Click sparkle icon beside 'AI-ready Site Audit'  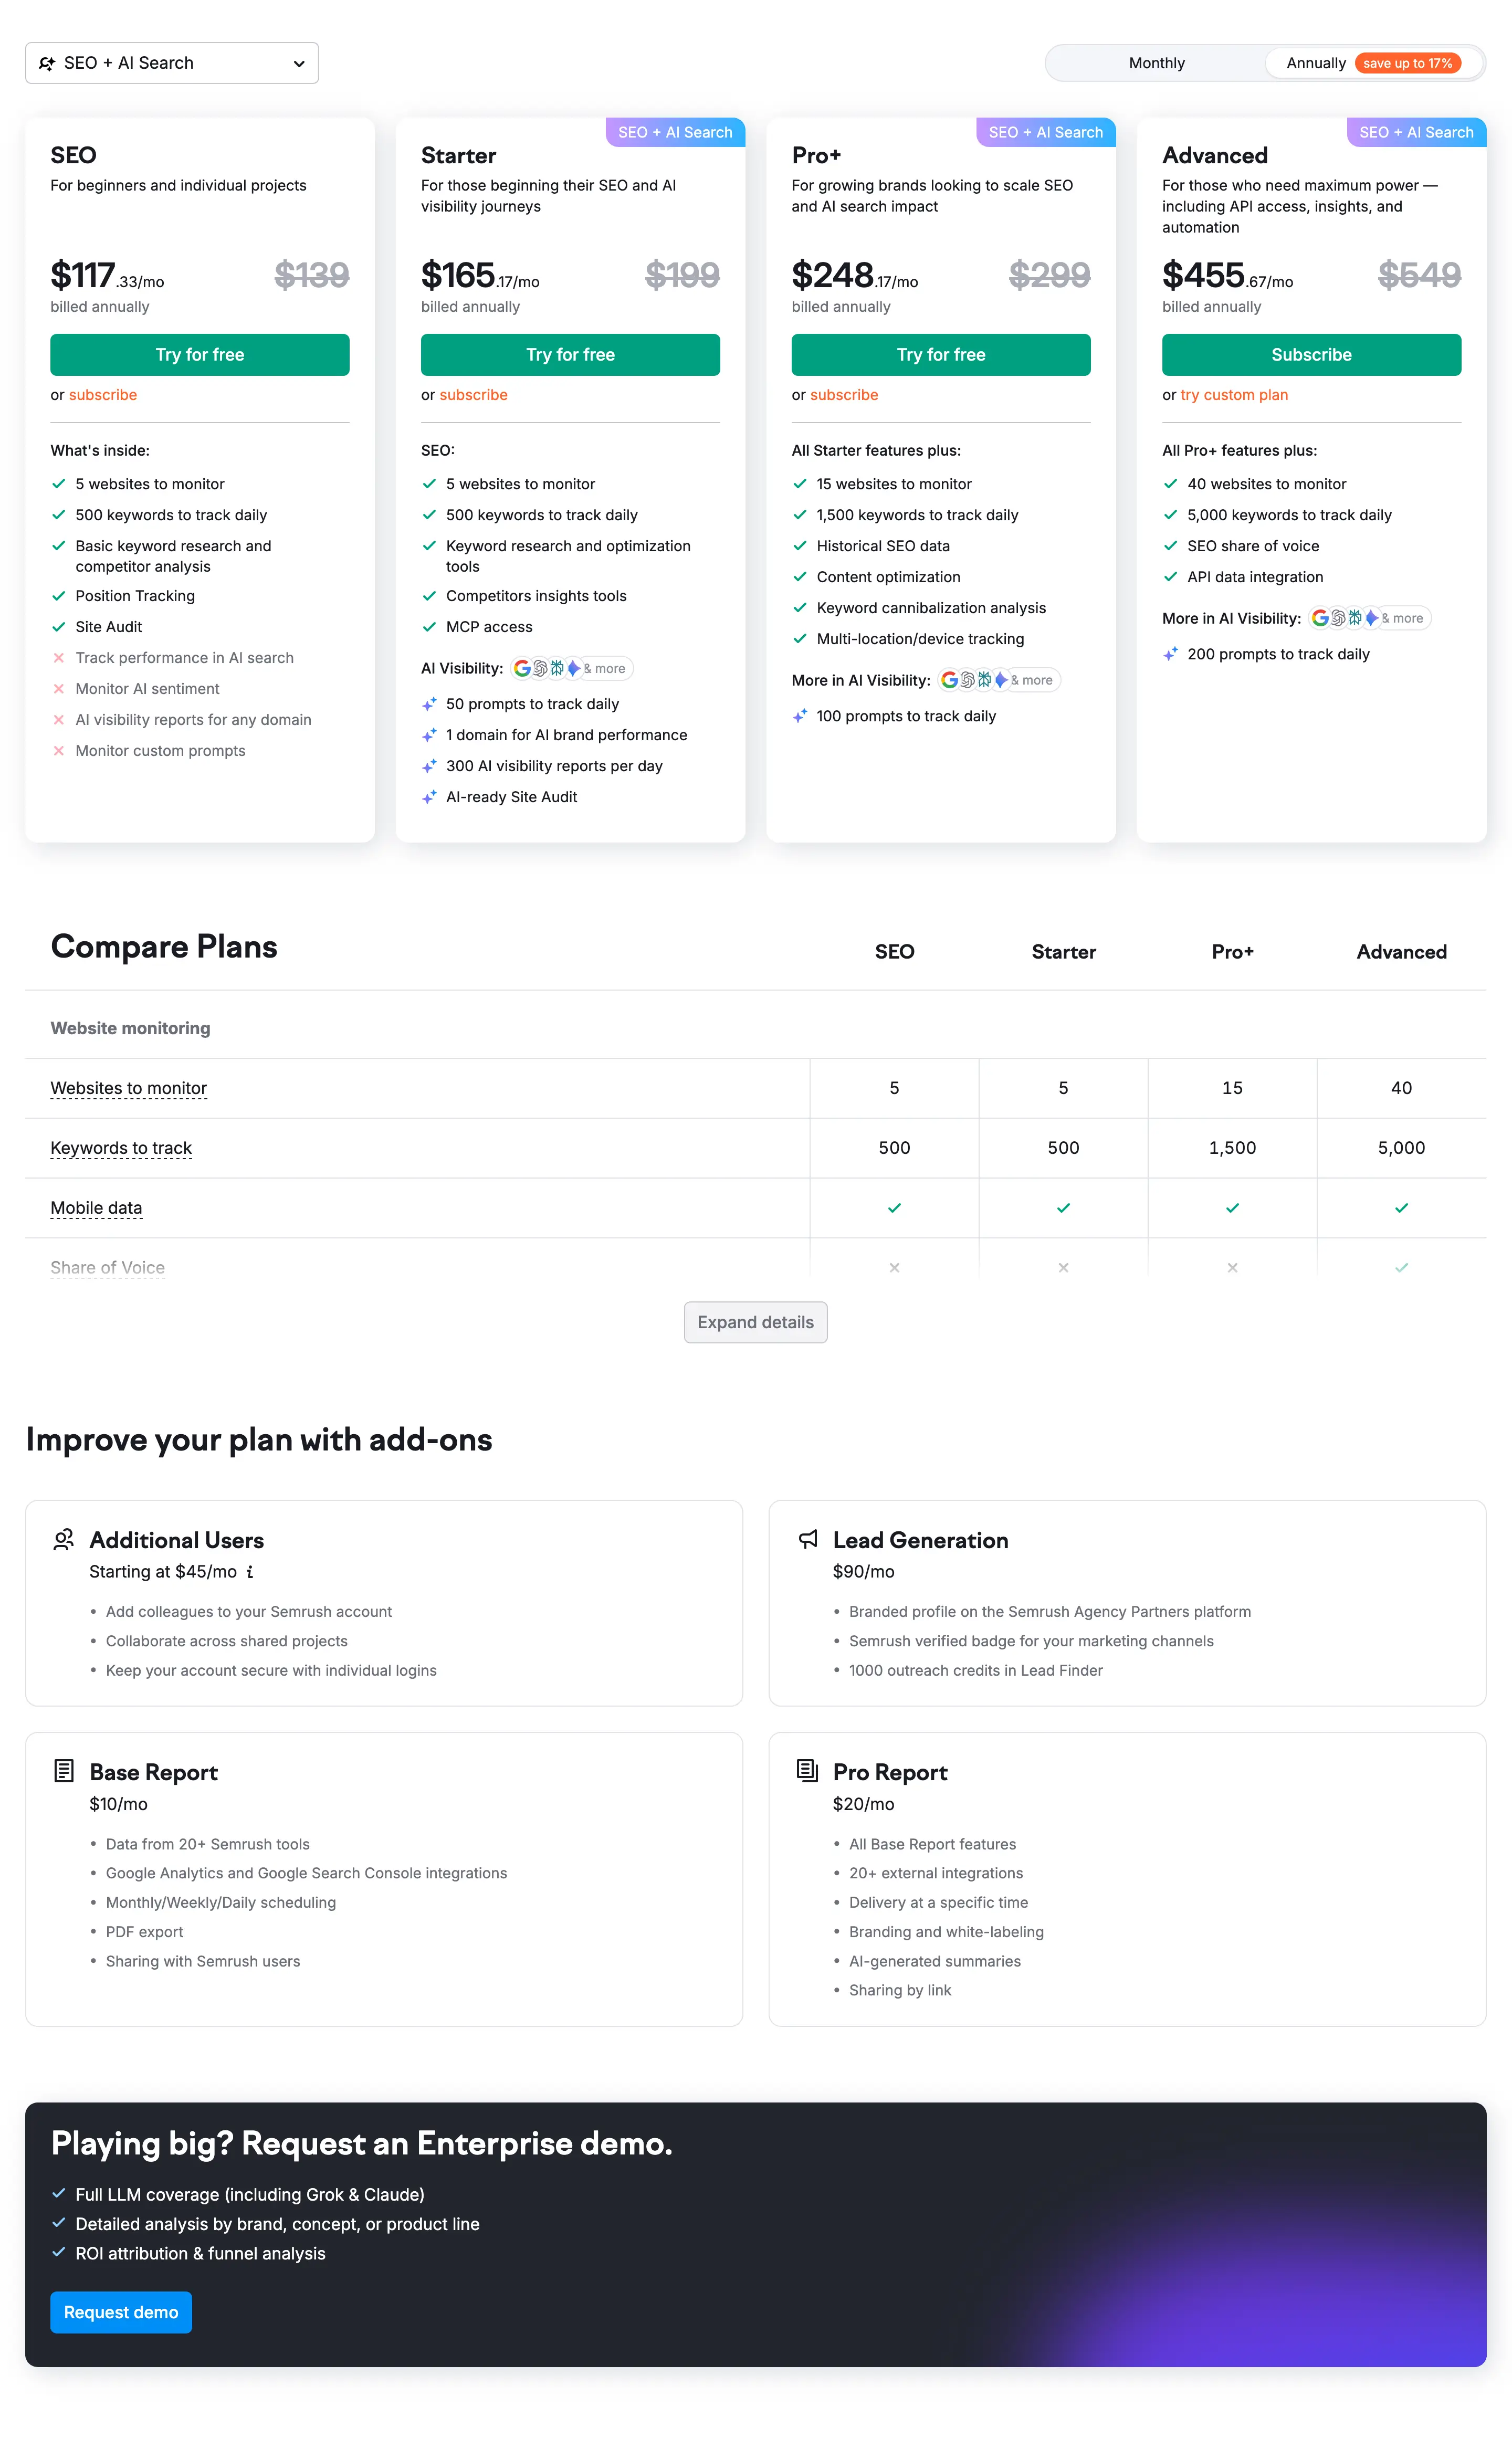429,797
